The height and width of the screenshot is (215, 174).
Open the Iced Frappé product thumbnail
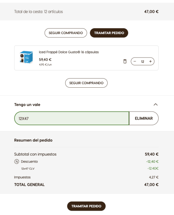click(26, 57)
